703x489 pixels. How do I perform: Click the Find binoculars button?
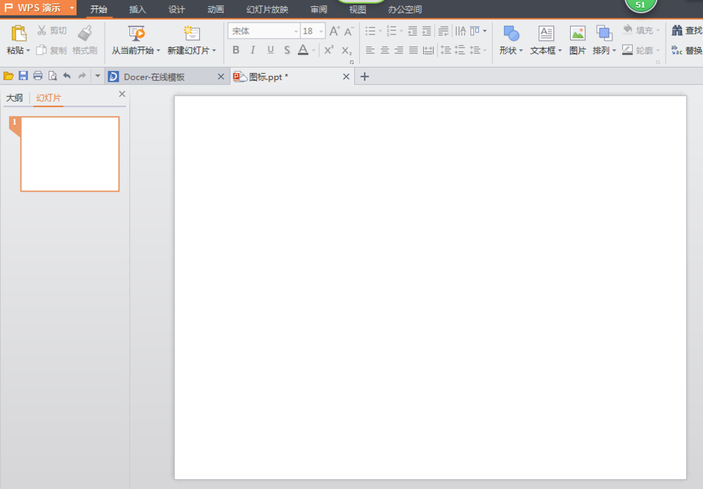click(x=686, y=30)
